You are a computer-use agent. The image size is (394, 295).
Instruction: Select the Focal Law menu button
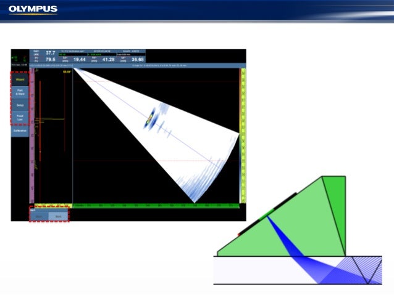point(20,118)
